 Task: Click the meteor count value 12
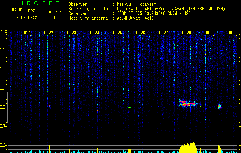(x=56, y=18)
